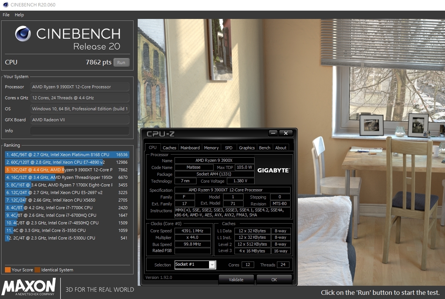This screenshot has width=445, height=299.
Task: Select ranking row Intel Xeon CPU X5650
Action: 67,200
